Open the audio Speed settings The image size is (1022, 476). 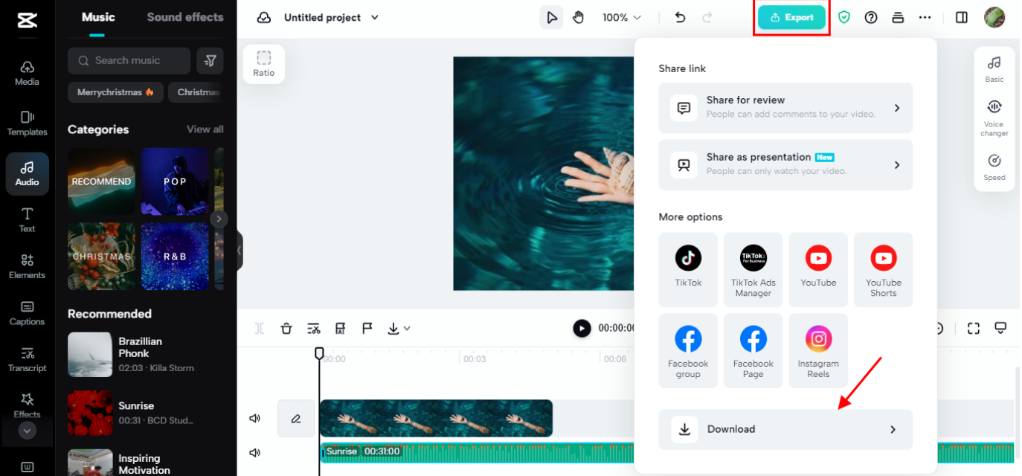point(994,167)
